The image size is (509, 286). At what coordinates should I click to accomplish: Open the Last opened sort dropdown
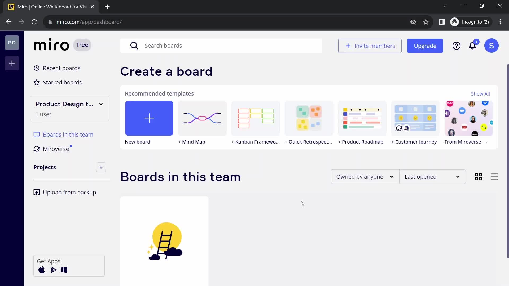coord(432,177)
